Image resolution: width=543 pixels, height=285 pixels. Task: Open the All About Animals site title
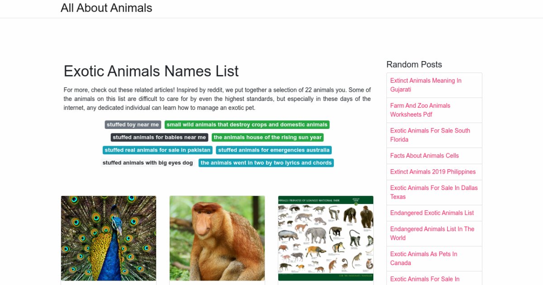(106, 8)
